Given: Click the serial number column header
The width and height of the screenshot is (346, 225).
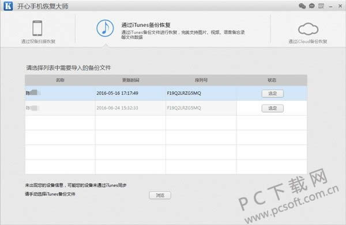Looking at the screenshot, I should pos(201,80).
